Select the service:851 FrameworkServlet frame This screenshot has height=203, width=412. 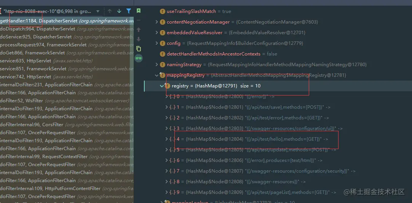[x=67, y=69]
